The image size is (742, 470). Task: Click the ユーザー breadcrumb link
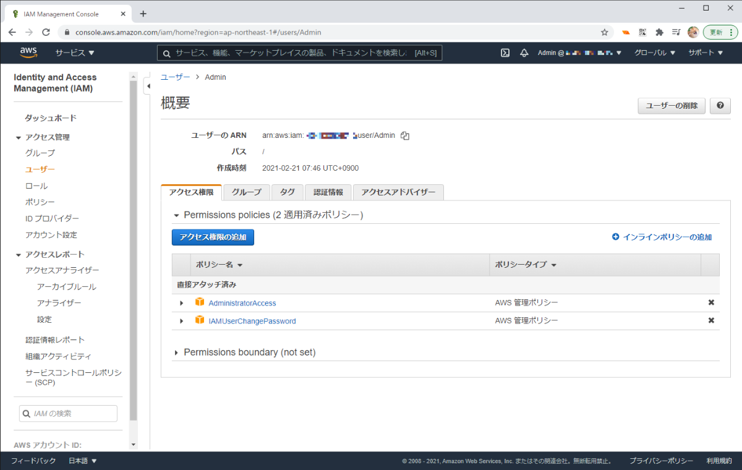176,77
